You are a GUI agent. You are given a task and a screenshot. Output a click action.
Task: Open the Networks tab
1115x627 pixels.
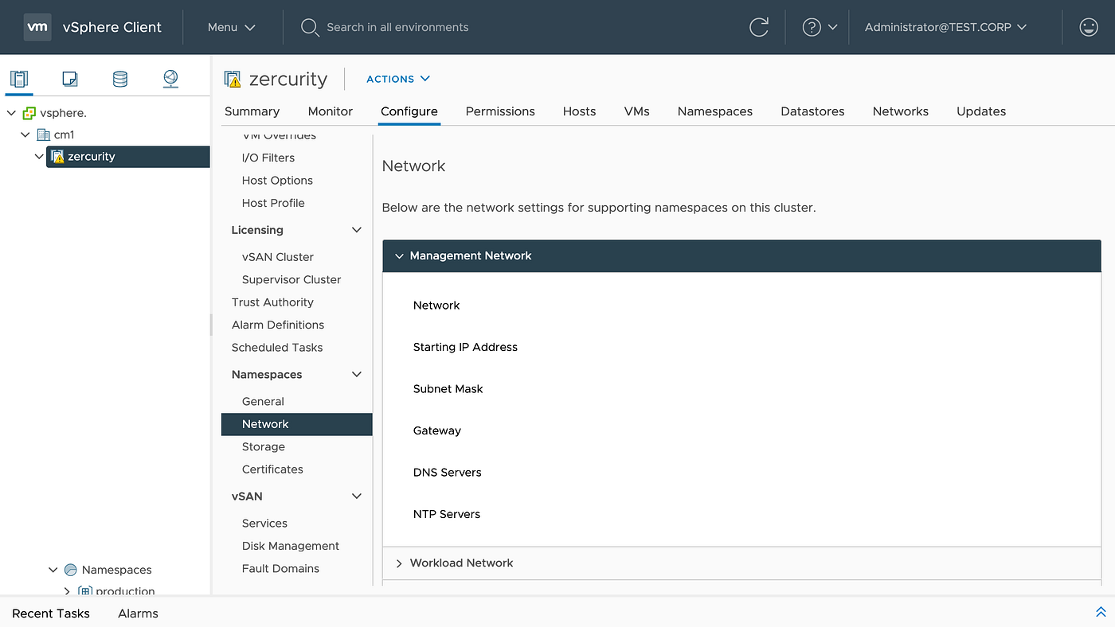[x=901, y=111]
